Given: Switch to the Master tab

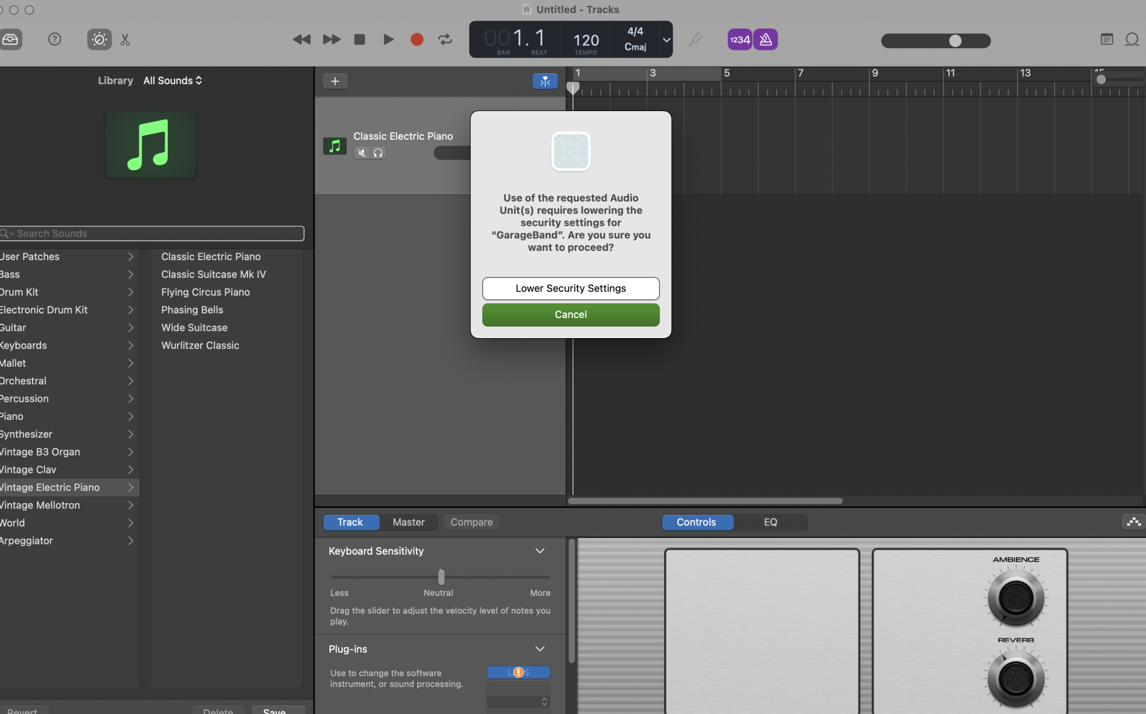Looking at the screenshot, I should (409, 522).
